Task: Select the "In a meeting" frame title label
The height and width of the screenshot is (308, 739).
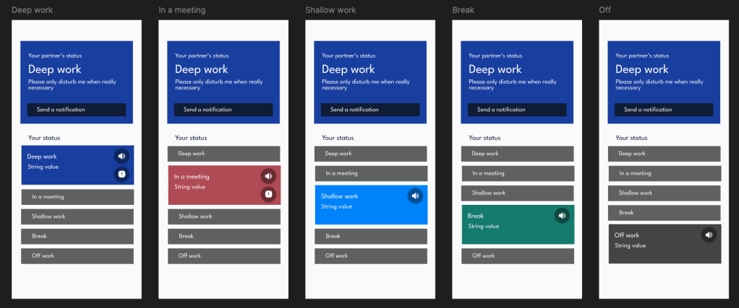Action: [x=181, y=10]
